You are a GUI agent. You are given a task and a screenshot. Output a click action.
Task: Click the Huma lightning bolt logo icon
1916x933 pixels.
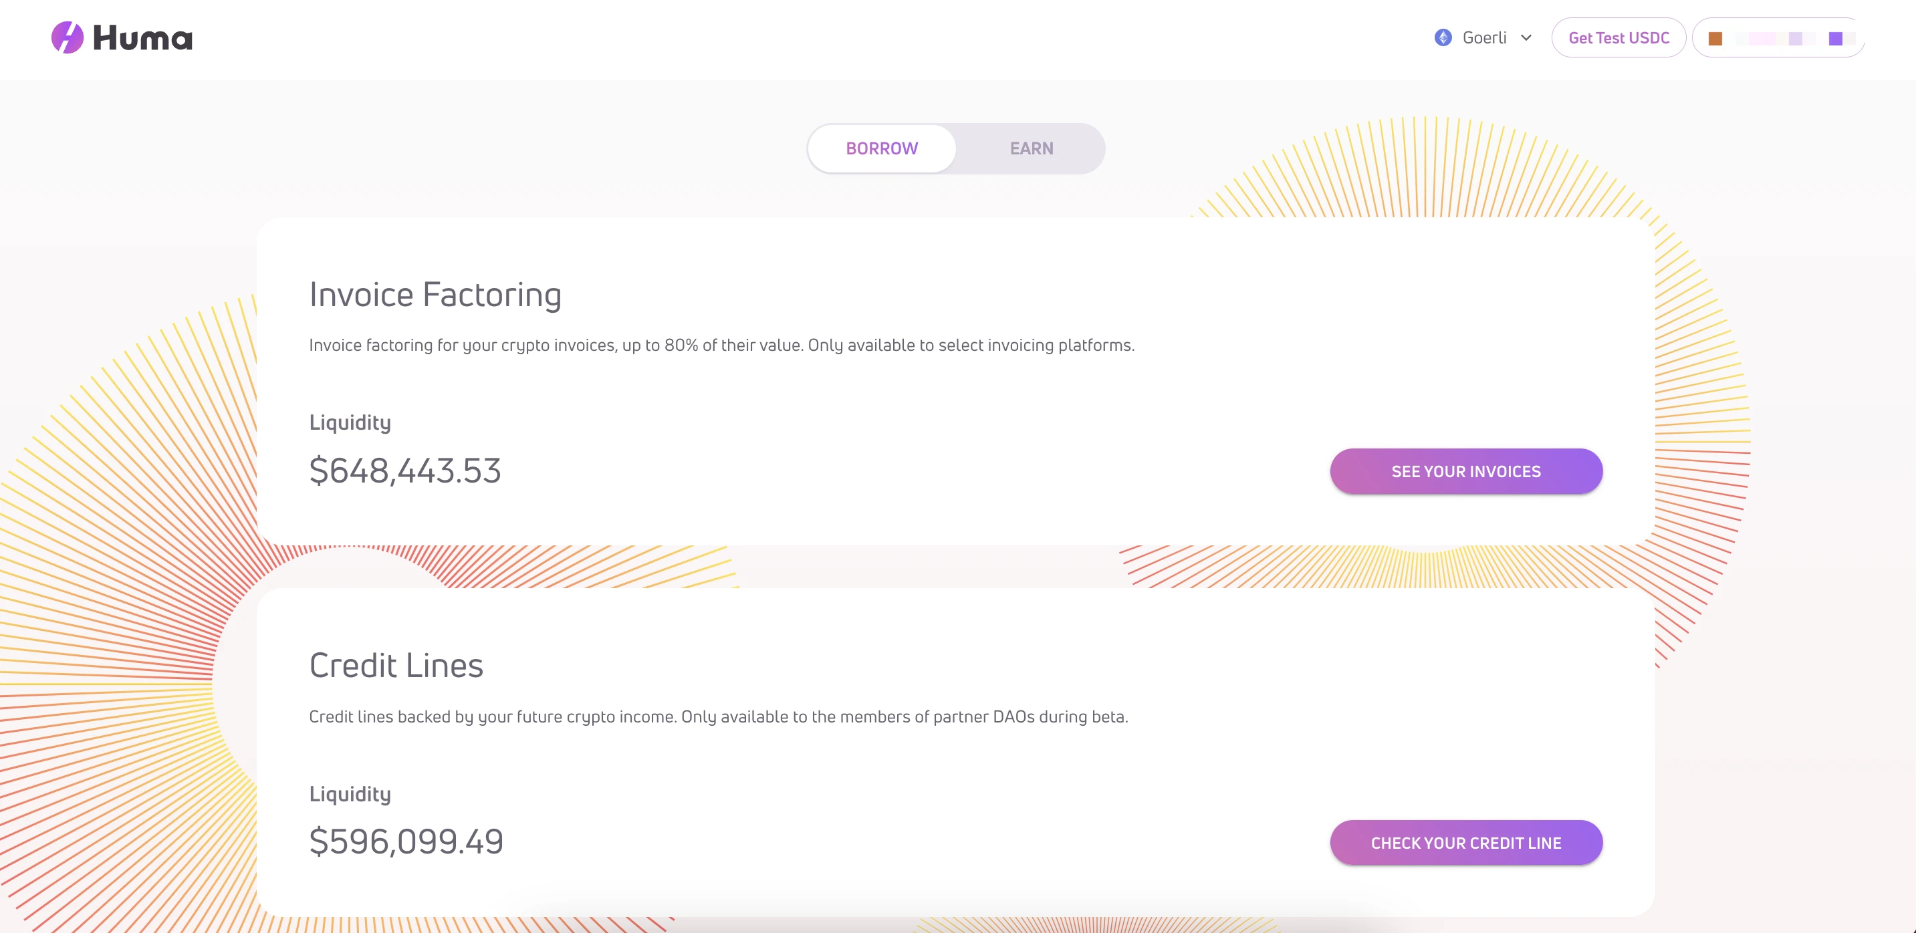point(67,38)
